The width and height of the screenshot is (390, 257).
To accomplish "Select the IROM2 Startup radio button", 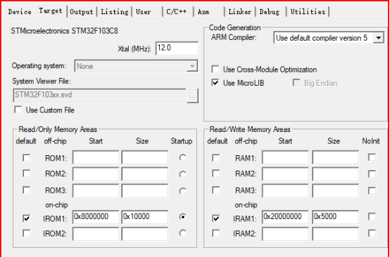I will tap(183, 233).
